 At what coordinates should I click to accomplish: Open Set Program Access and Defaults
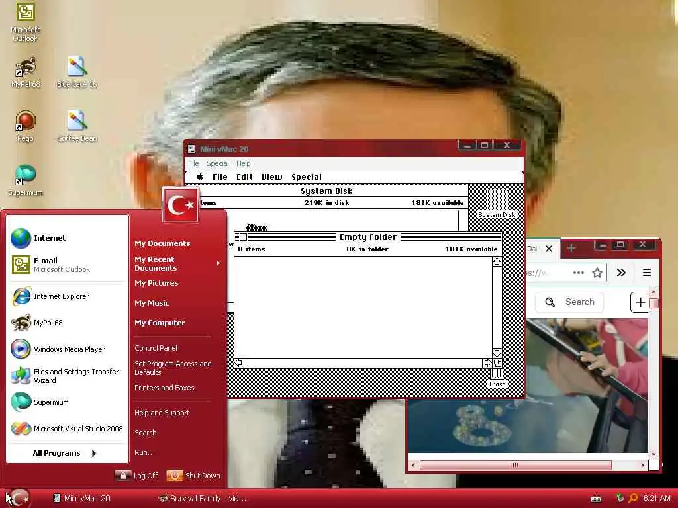tap(173, 368)
